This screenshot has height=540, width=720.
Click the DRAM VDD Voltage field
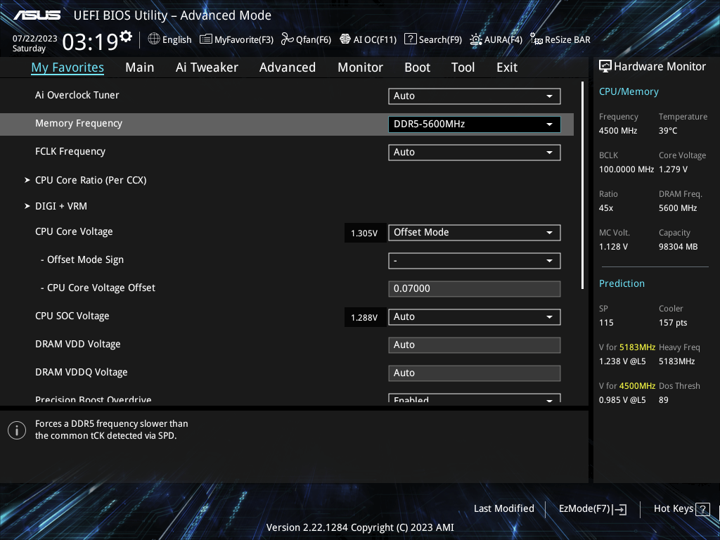[475, 345]
